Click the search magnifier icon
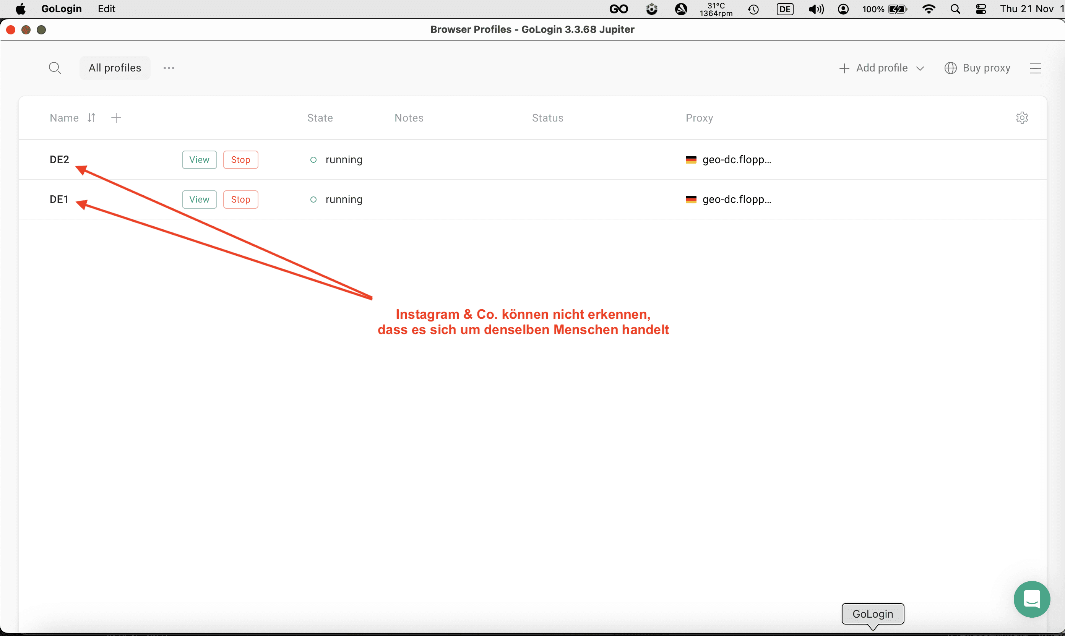 [x=54, y=68]
